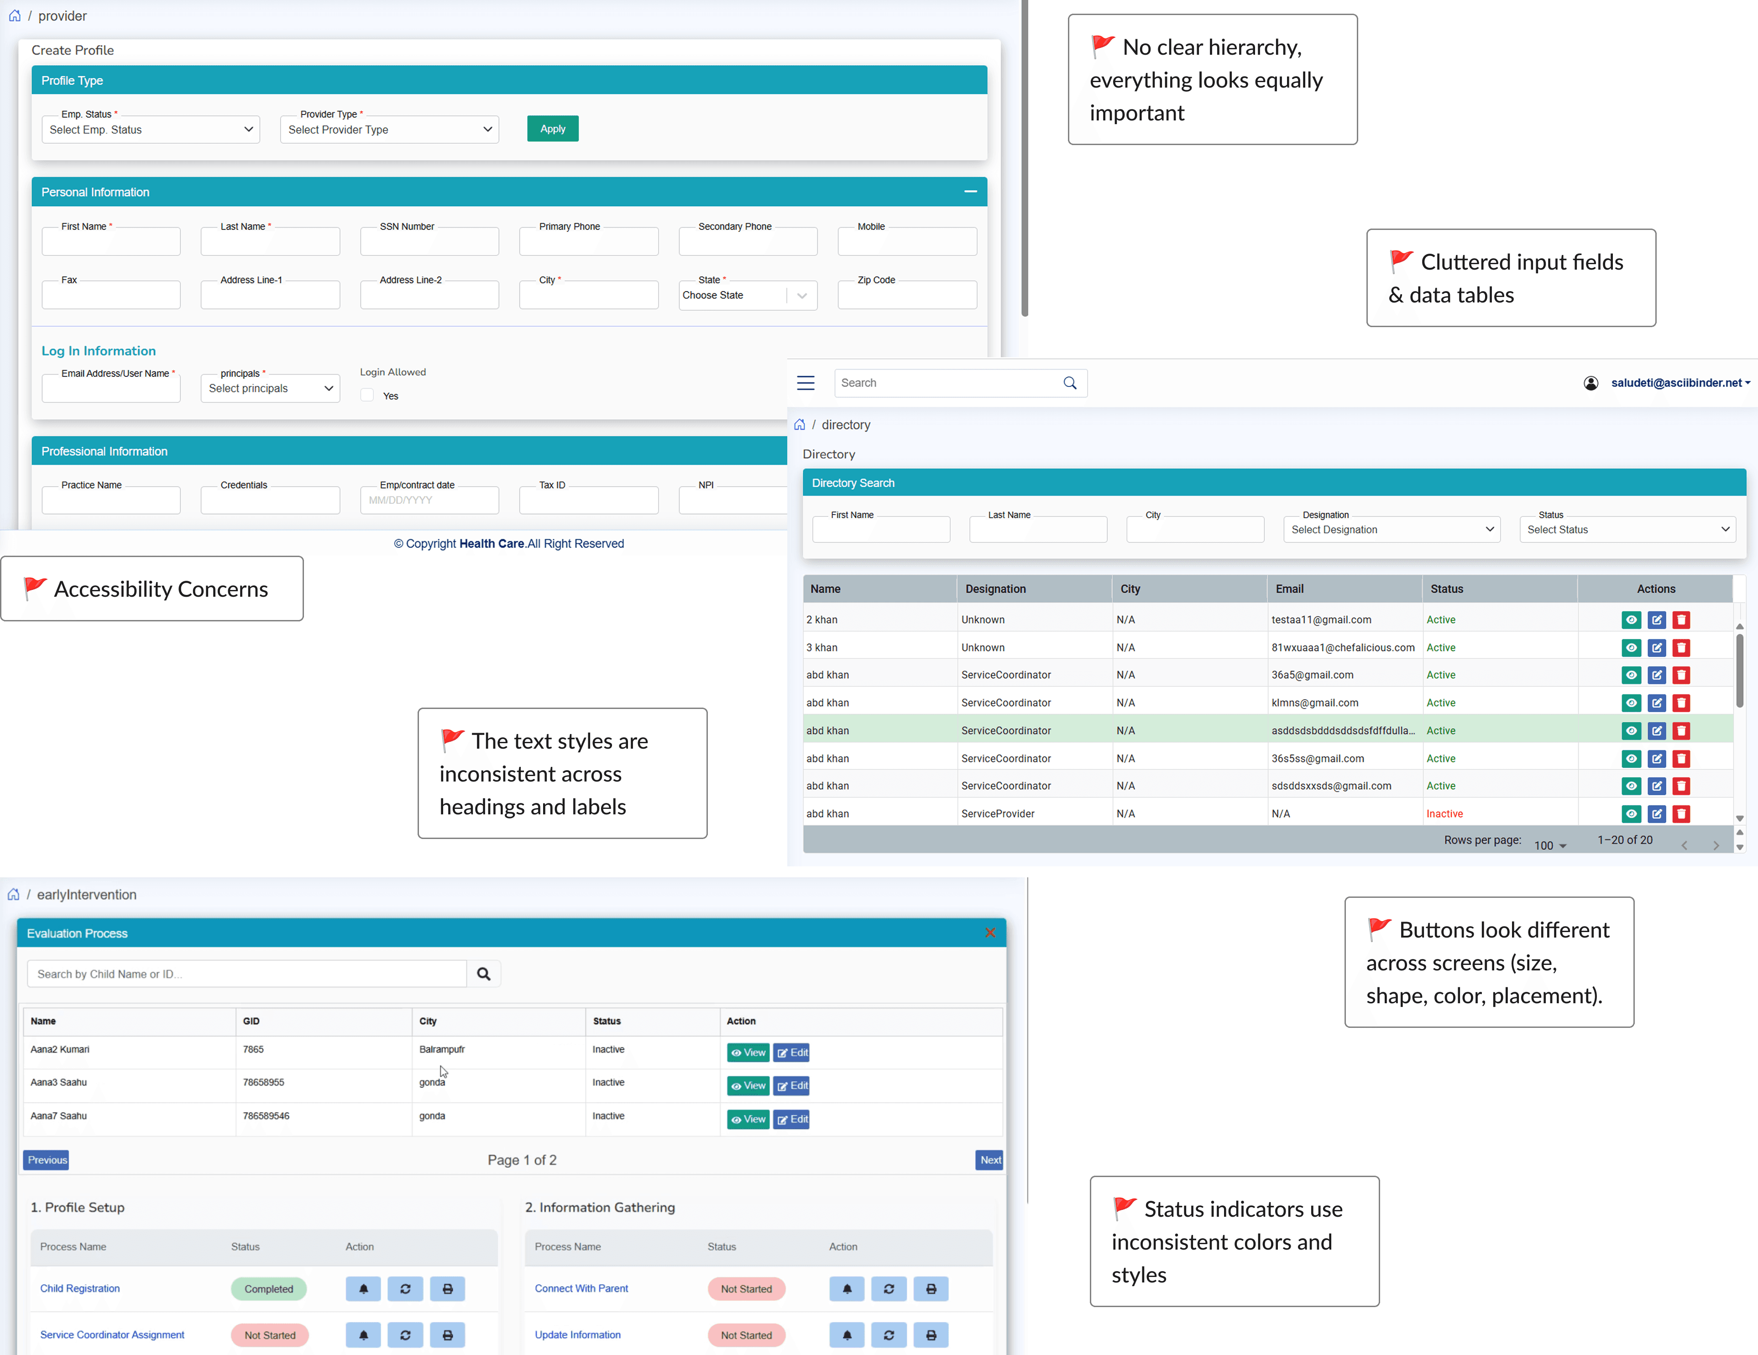The image size is (1758, 1355).
Task: Click the directory table vertical scrollbar
Action: (1739, 672)
